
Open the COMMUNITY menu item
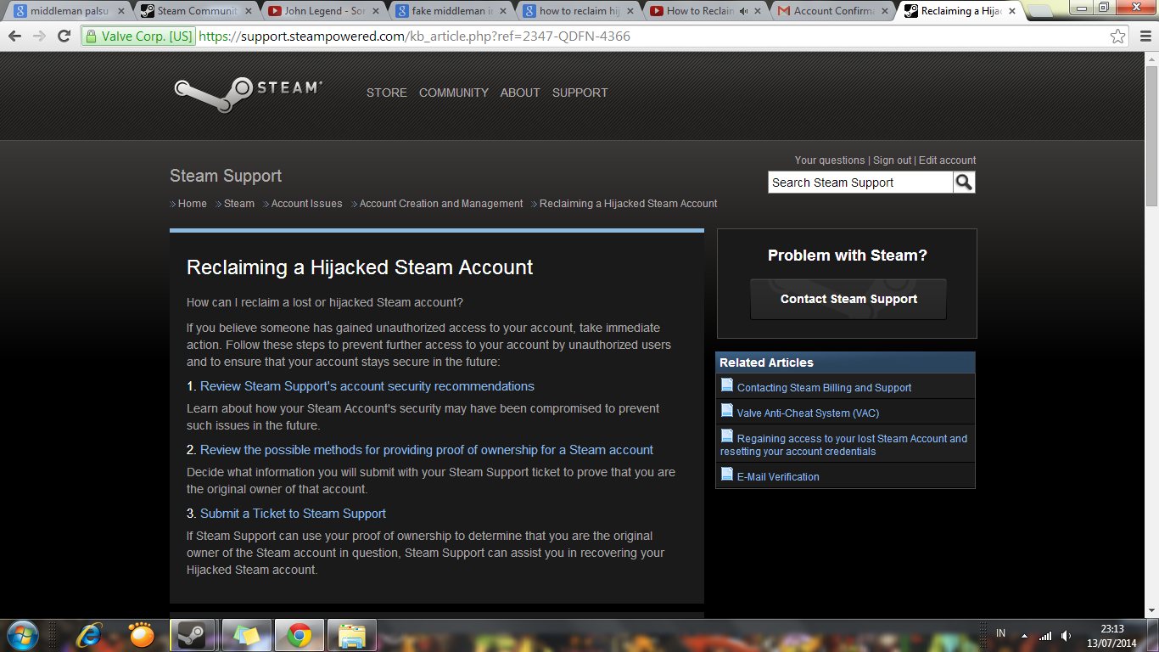click(x=454, y=93)
